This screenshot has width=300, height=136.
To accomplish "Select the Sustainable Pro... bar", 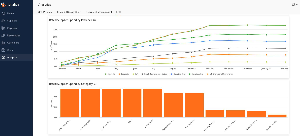I will (111, 103).
